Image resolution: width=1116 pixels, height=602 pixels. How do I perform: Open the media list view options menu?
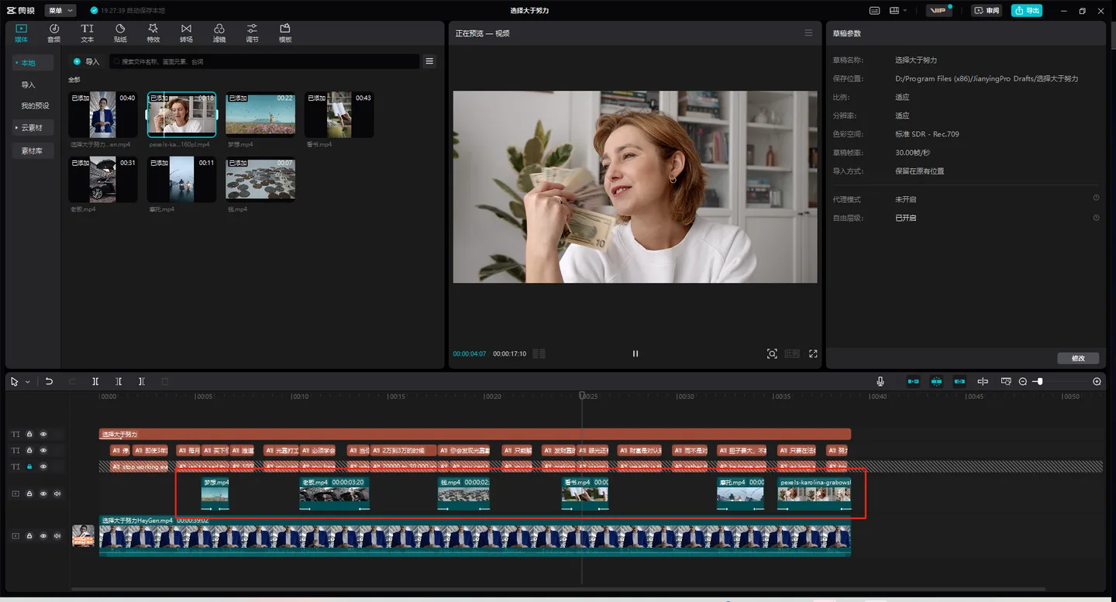click(x=429, y=61)
